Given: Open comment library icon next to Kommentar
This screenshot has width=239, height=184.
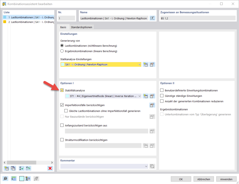Looking at the screenshot, I should (152, 166).
